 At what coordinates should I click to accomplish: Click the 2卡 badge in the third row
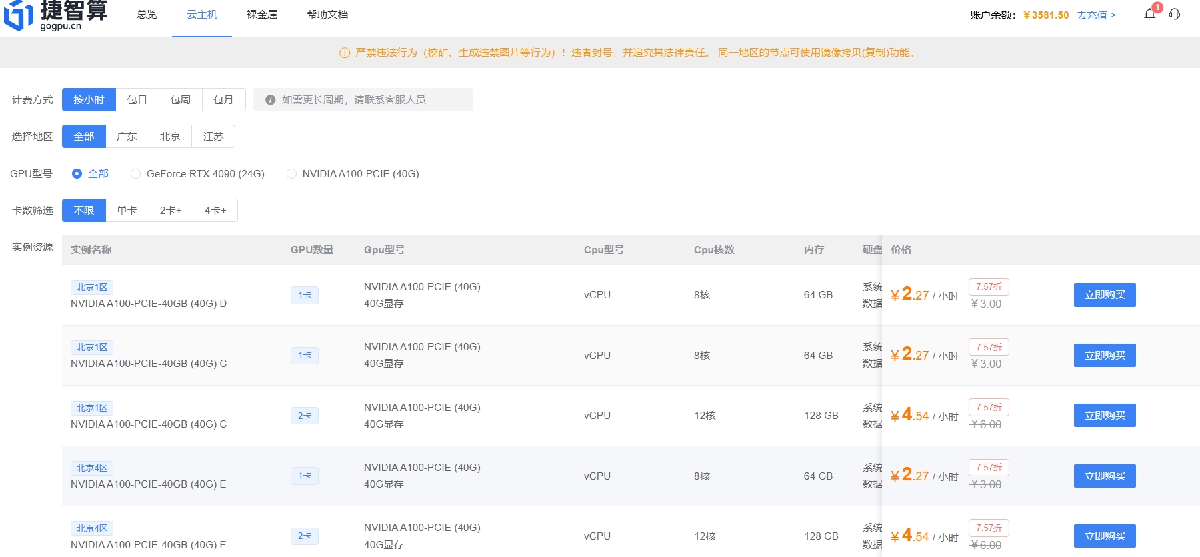click(x=305, y=416)
